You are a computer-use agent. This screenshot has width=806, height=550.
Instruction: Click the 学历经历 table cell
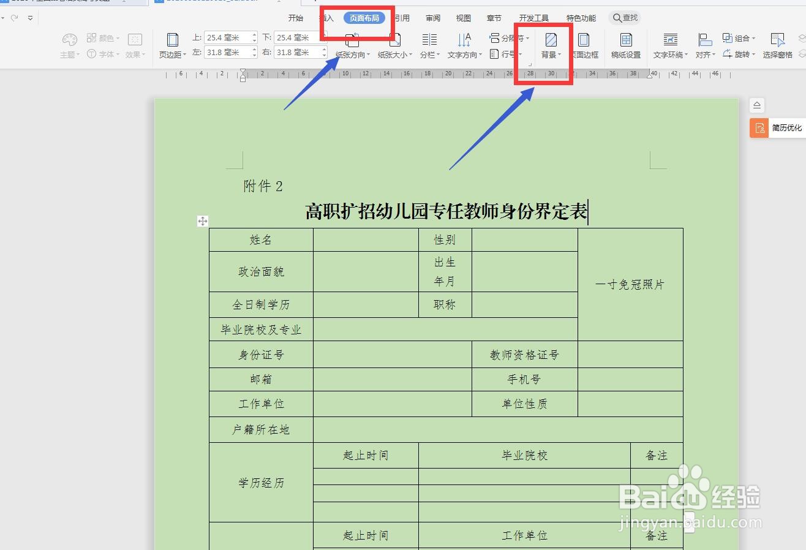261,483
